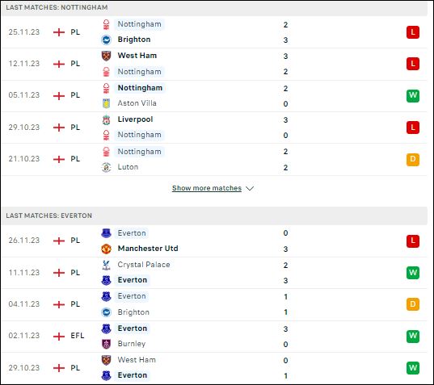Screen dimensions: 434x385
Task: Click the red L badge for Nottingham vs Brighton
Action: [x=413, y=32]
